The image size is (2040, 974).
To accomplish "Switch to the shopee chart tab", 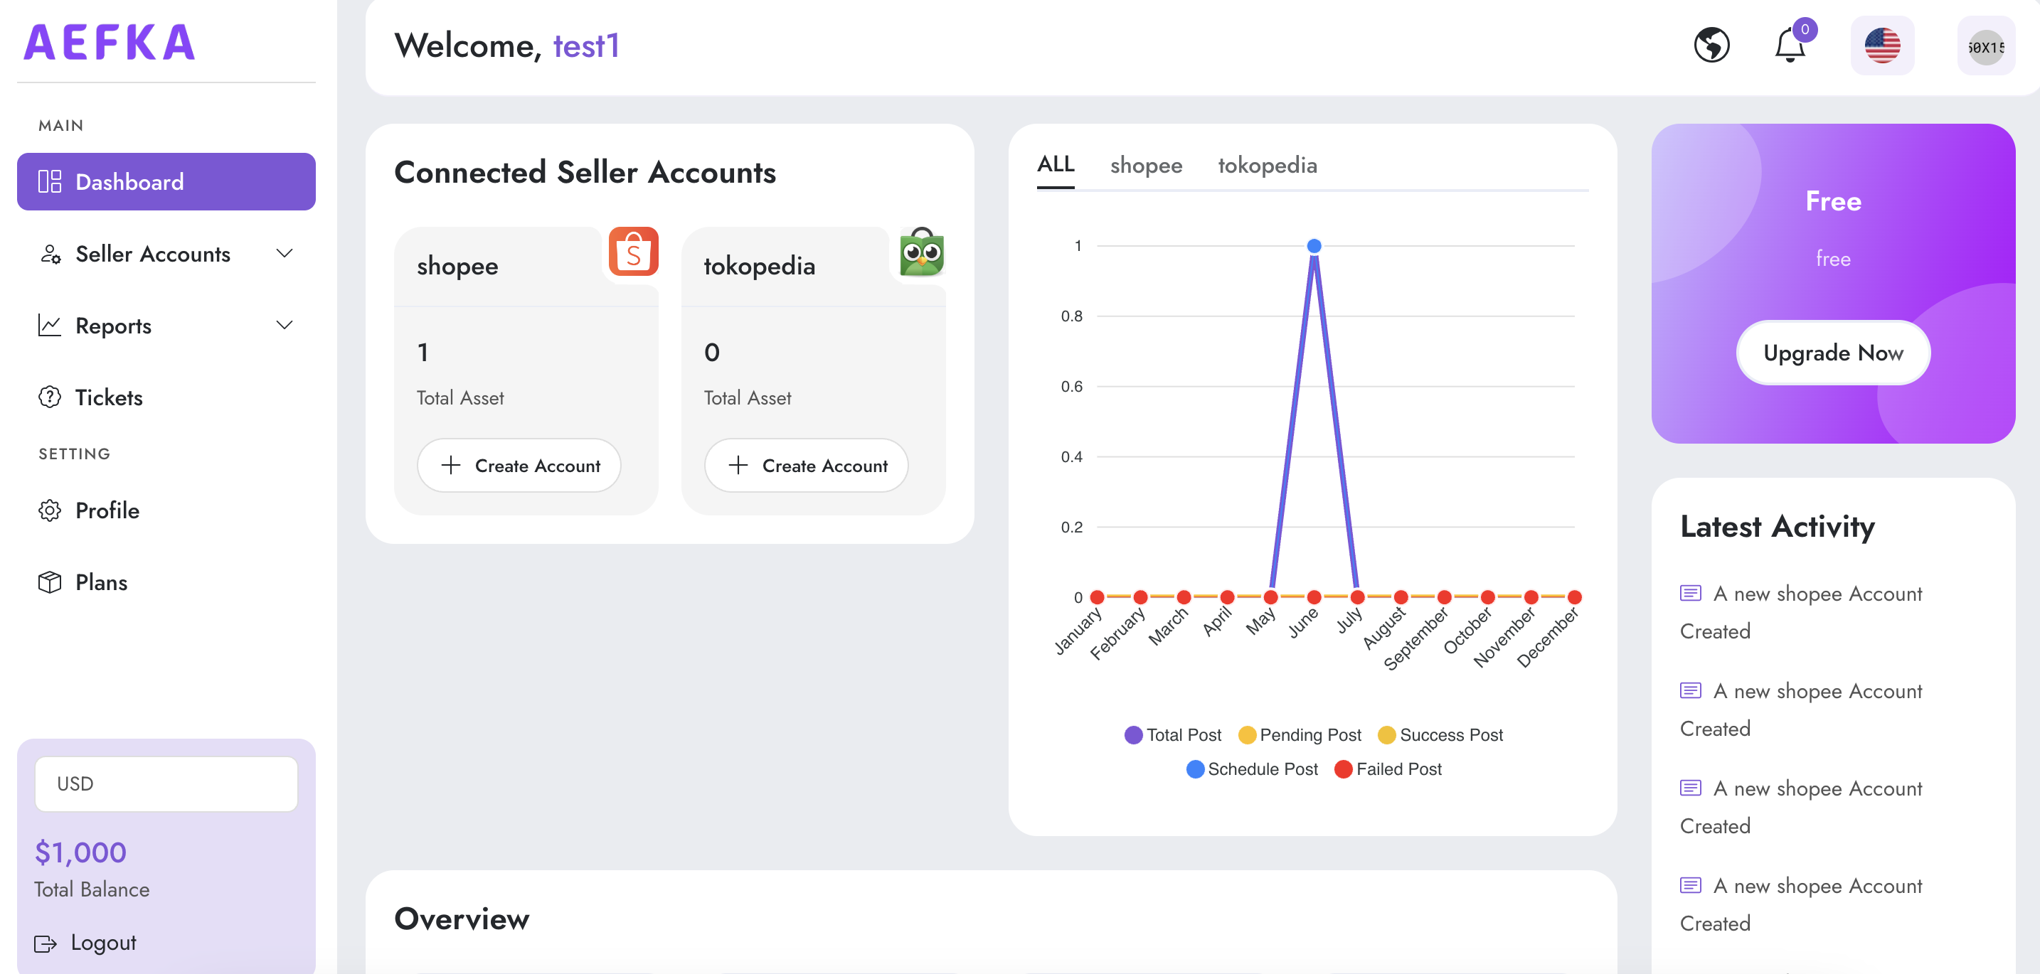I will tap(1145, 166).
